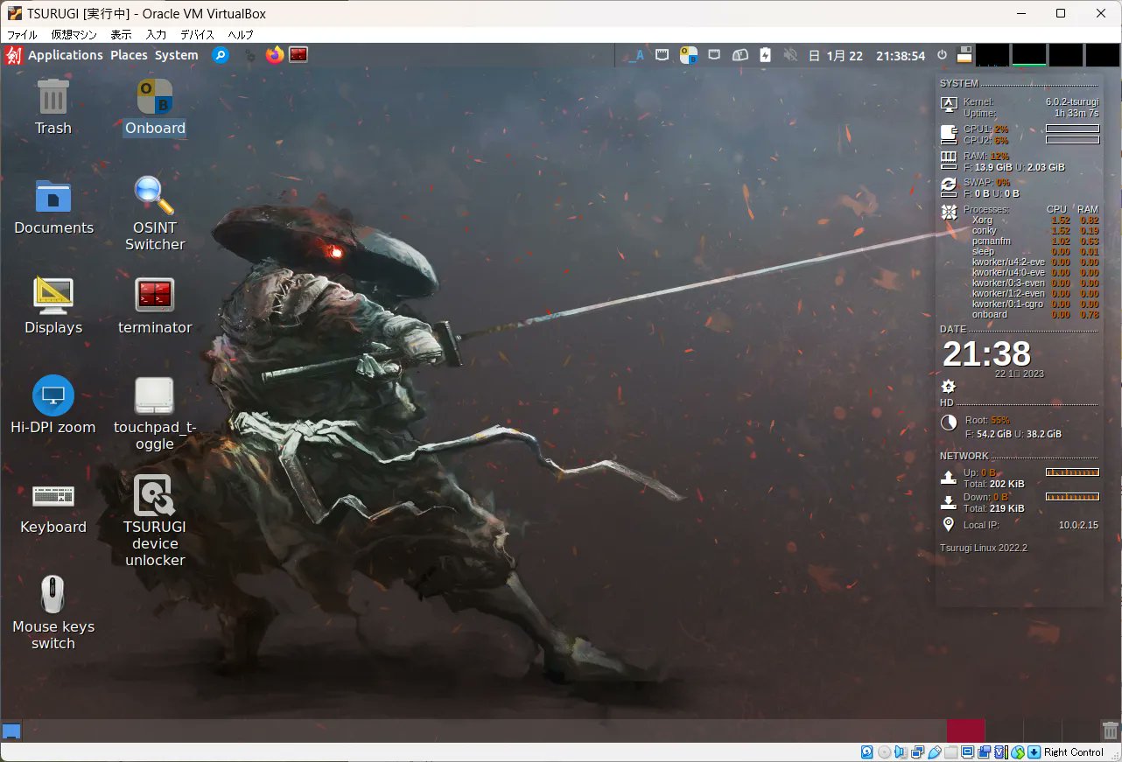Viewport: 1122px width, 762px height.
Task: Toggle the muted volume icon in panel
Action: point(790,55)
